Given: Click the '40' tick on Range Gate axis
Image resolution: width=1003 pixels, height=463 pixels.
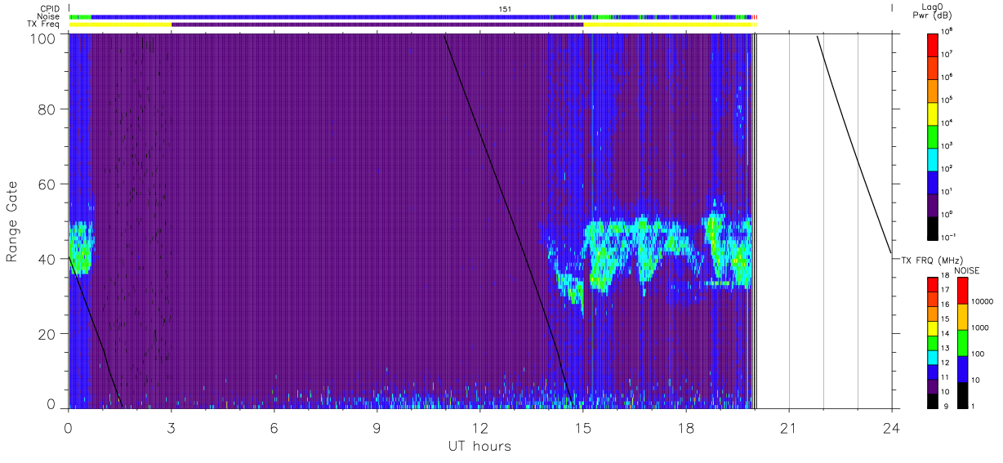Looking at the screenshot, I should [48, 259].
